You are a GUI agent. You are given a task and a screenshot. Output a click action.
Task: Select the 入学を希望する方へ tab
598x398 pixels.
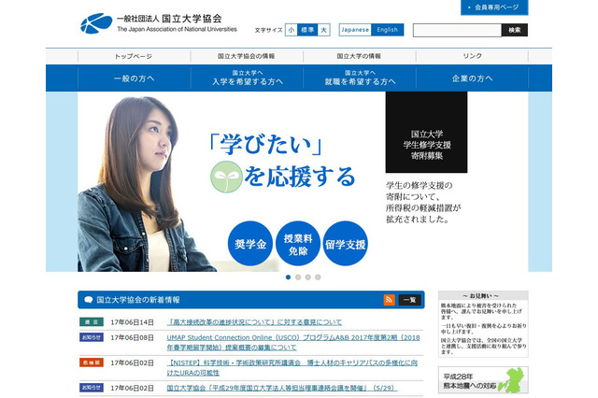247,78
